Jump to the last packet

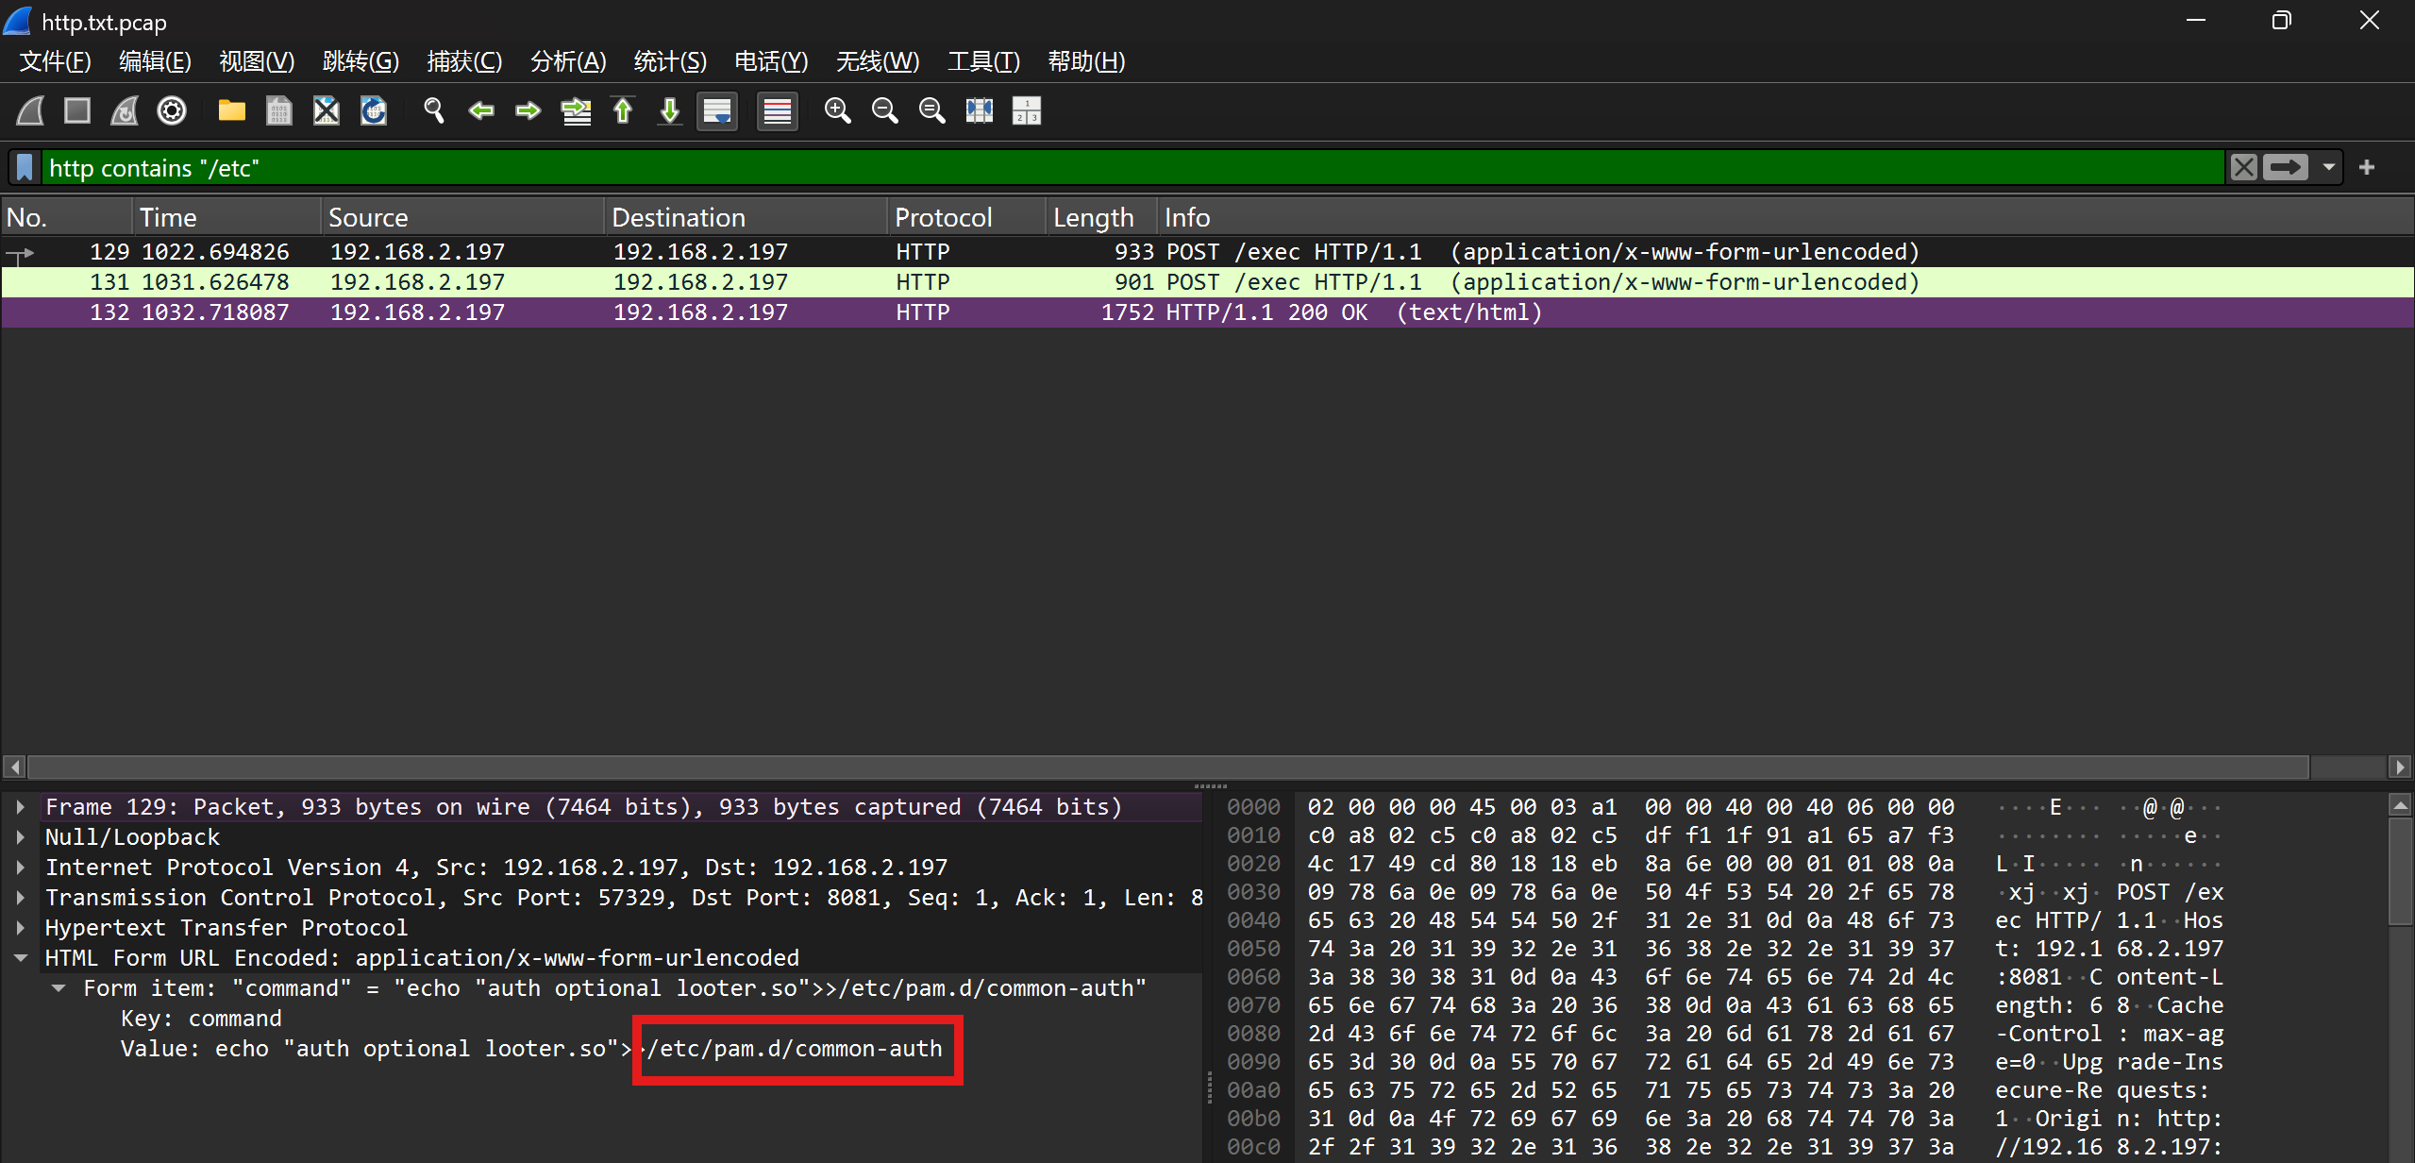pyautogui.click(x=670, y=111)
